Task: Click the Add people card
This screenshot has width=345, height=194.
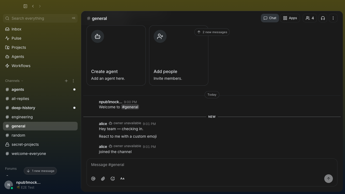Action: [x=179, y=56]
